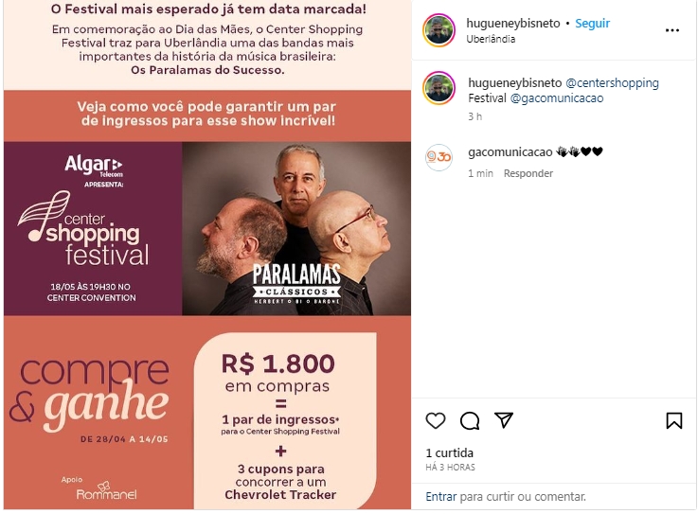Share the post via paper plane icon

[504, 420]
